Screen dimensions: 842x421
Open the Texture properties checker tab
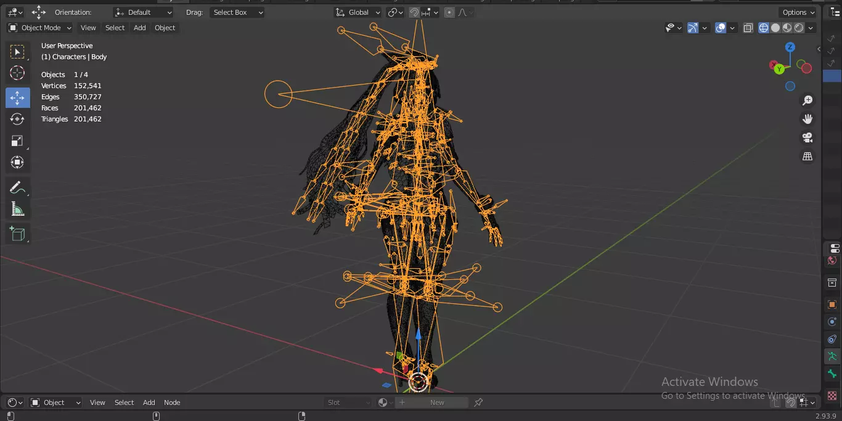click(832, 396)
